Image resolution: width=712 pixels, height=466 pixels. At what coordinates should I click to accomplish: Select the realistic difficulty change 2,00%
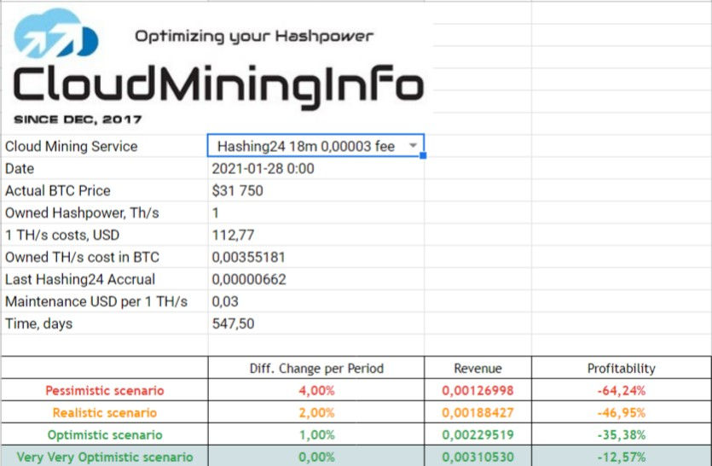point(316,413)
